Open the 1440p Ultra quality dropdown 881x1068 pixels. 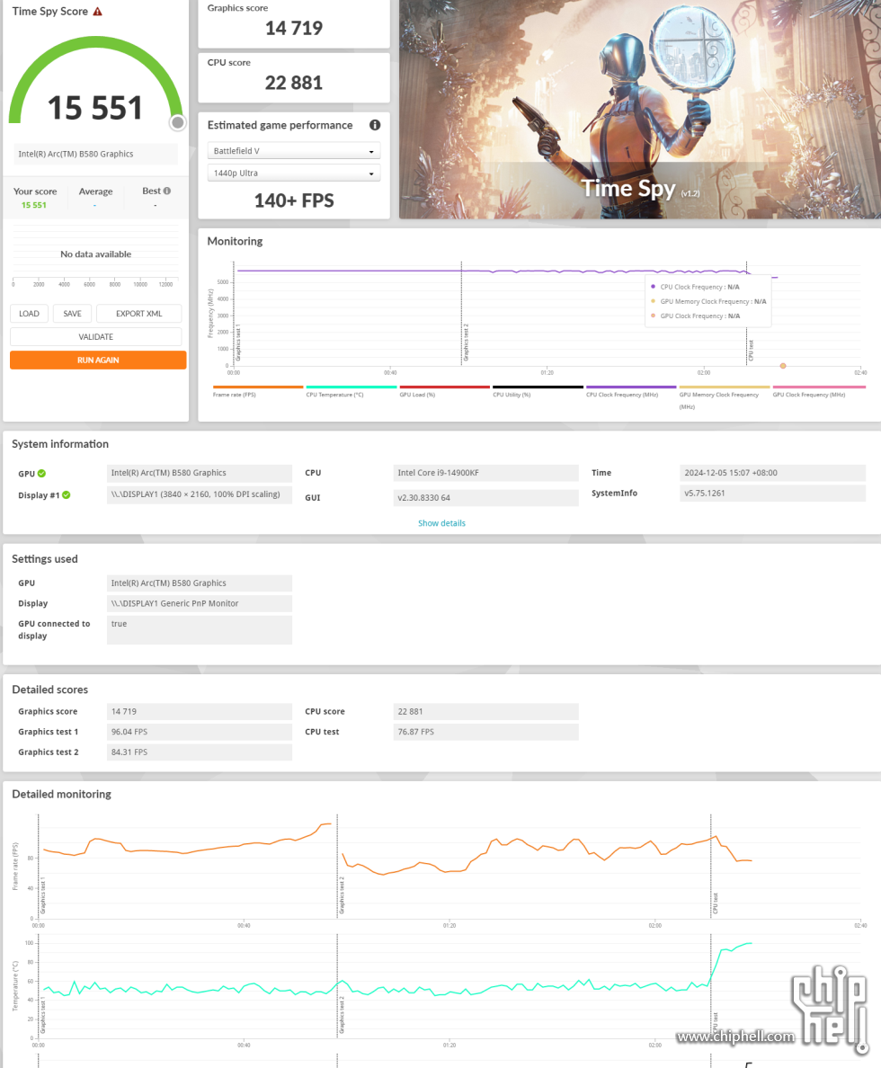tap(293, 173)
